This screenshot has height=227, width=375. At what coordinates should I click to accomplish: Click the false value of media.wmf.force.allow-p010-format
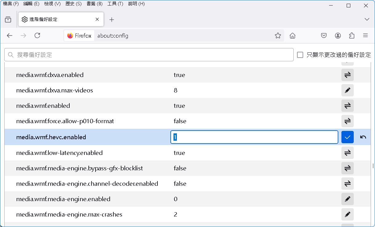click(x=180, y=121)
